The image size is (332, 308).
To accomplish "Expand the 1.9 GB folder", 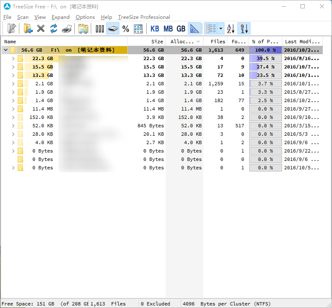I will pyautogui.click(x=13, y=92).
